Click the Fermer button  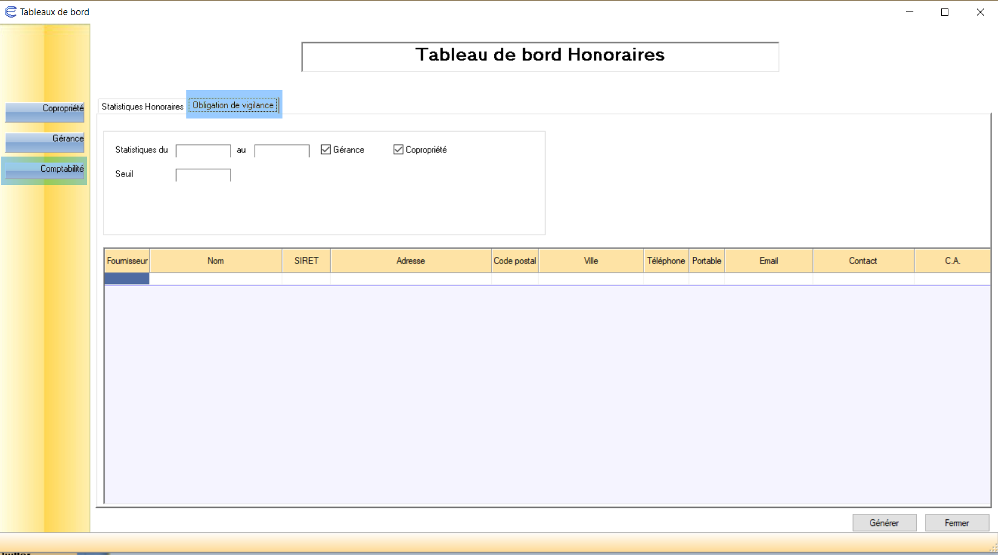point(957,523)
